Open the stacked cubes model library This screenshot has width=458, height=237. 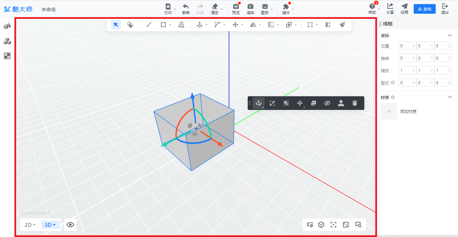7,41
